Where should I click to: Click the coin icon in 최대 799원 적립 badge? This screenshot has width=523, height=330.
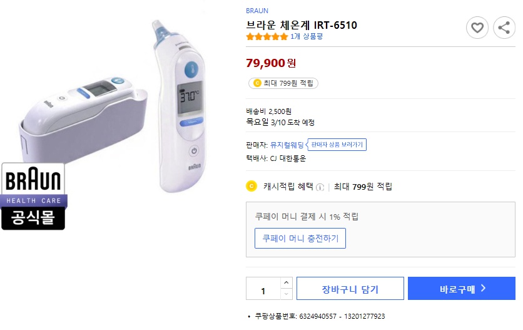point(256,83)
